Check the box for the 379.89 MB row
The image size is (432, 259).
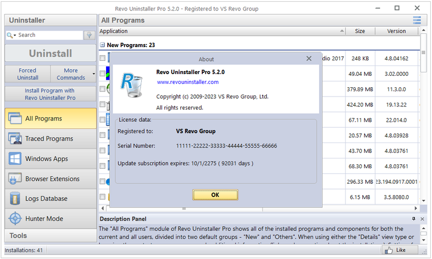pos(103,88)
